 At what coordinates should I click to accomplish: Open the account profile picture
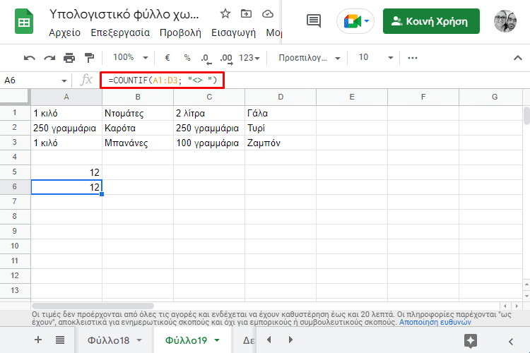505,21
